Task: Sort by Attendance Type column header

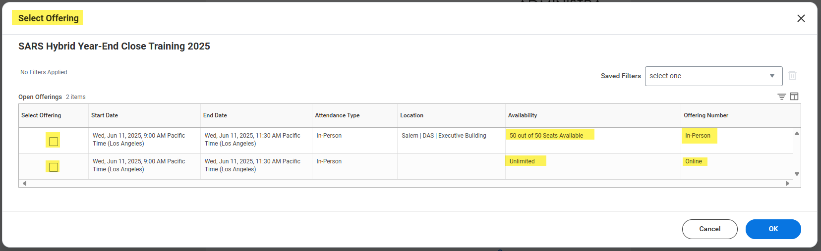Action: coord(337,115)
